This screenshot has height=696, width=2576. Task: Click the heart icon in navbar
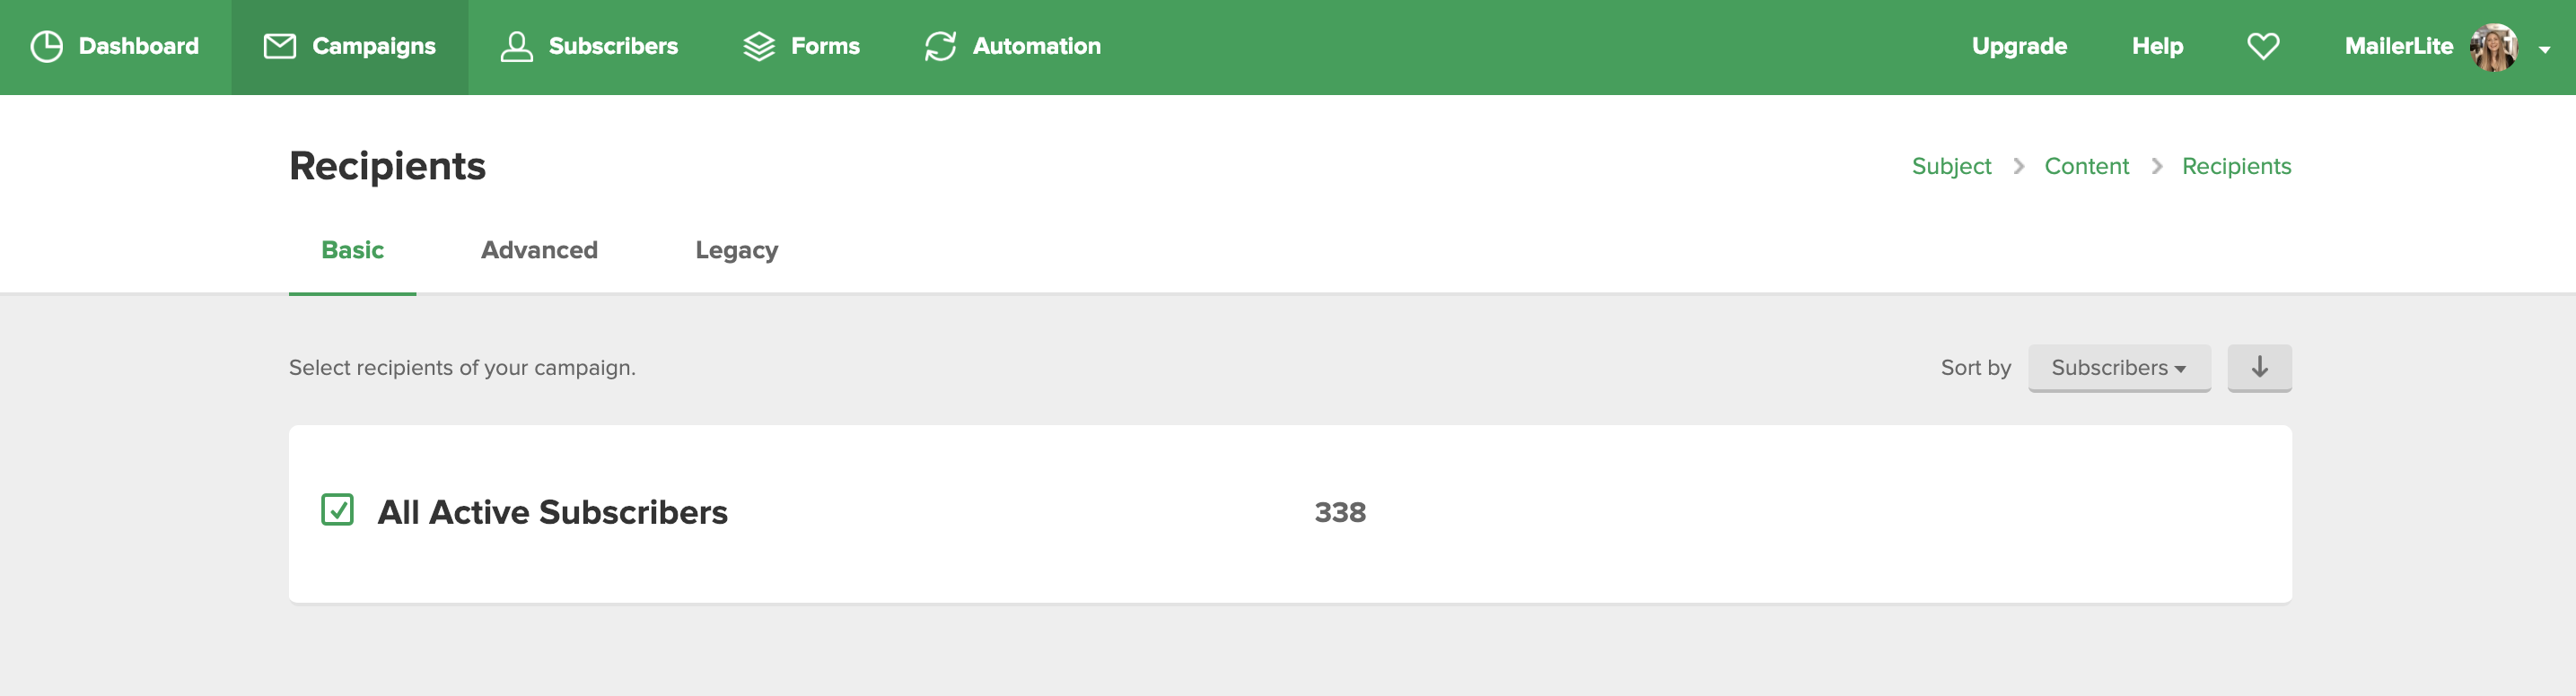pyautogui.click(x=2263, y=47)
